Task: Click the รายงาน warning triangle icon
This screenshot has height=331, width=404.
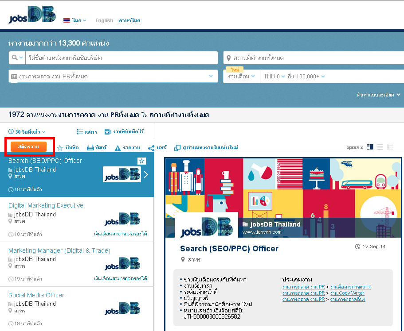Action: (118, 148)
